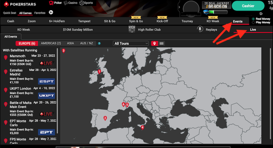The image size is (273, 148).
Task: Click the UKIPT tour logo
Action: click(47, 96)
